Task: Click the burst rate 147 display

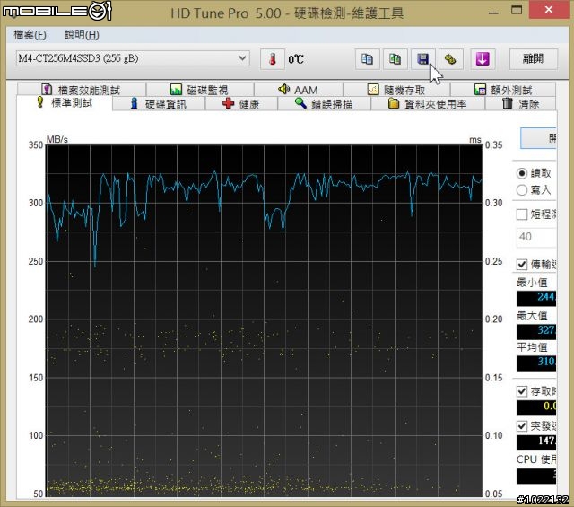Action: 536,441
